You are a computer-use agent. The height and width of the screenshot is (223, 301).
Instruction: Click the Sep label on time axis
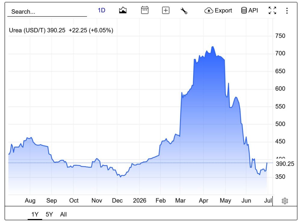click(x=52, y=200)
